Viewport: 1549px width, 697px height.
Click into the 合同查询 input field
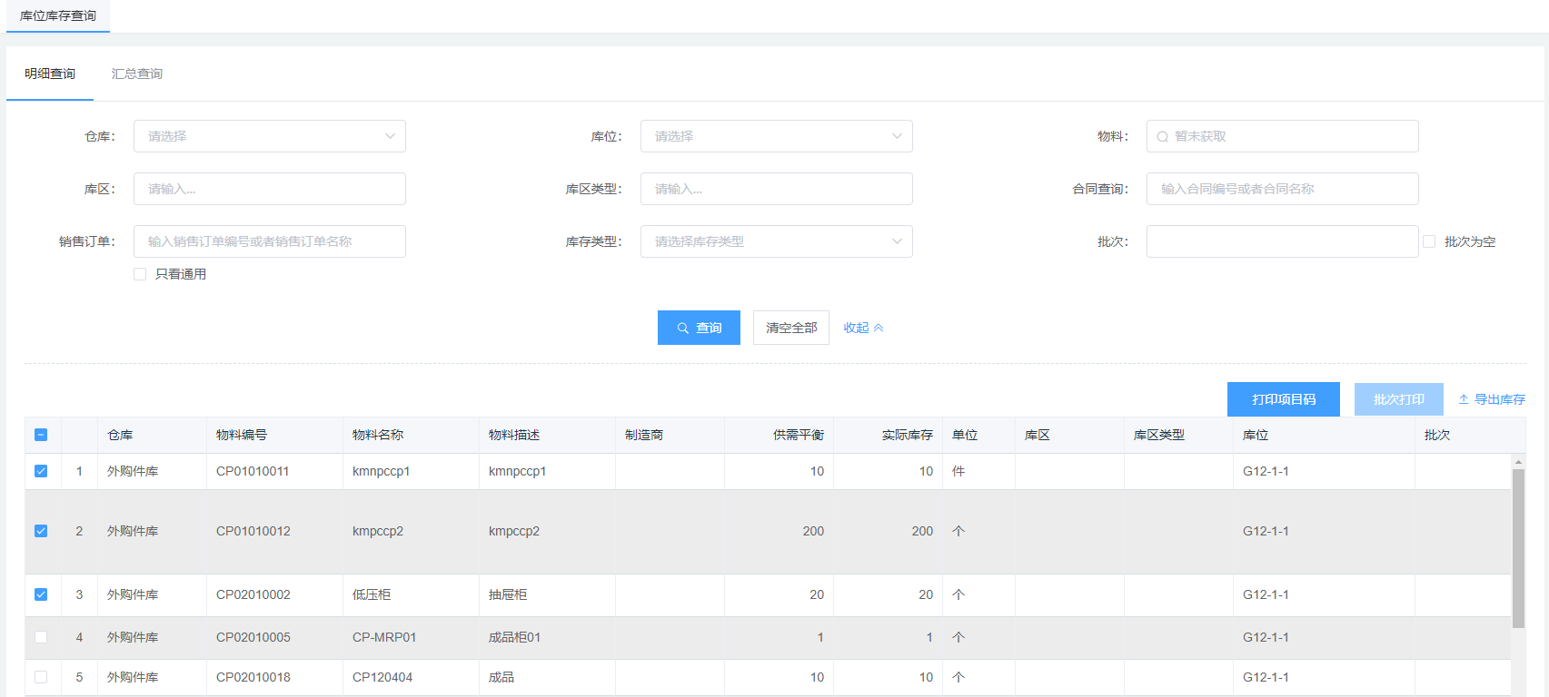pos(1282,189)
